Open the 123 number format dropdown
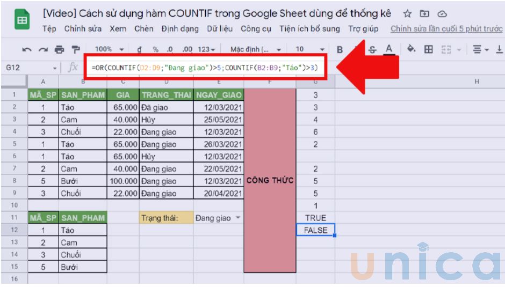This screenshot has width=505, height=287. tap(206, 49)
